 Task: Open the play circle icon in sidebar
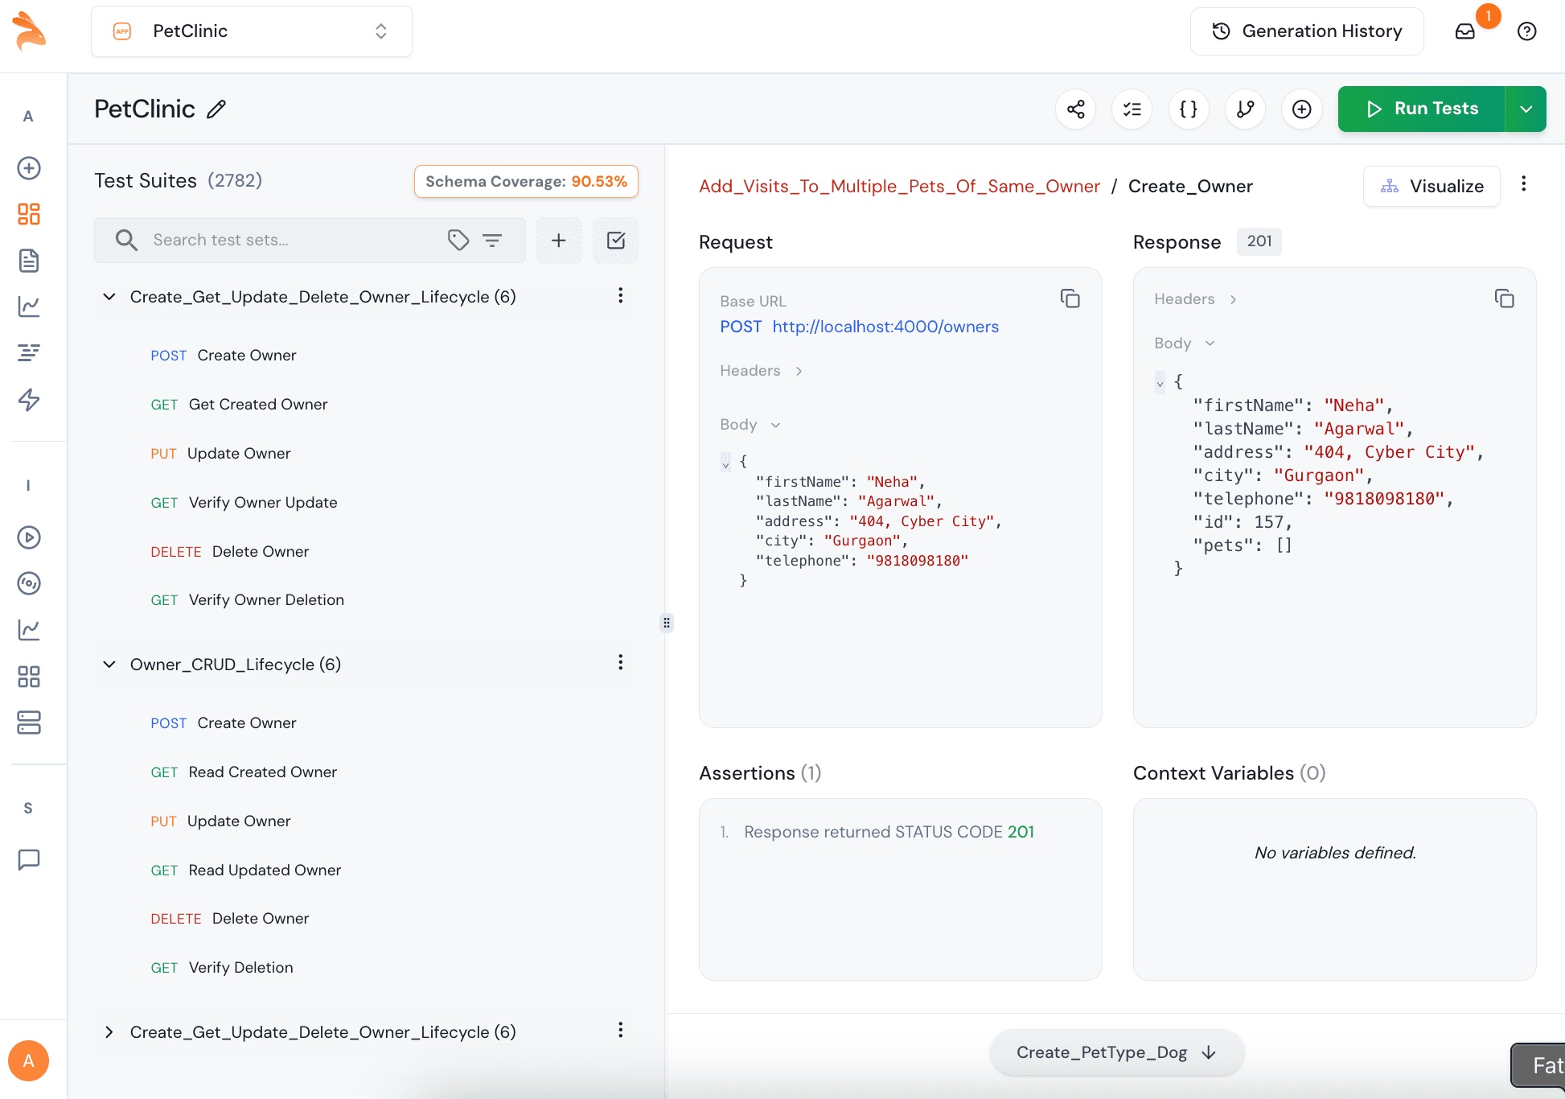coord(29,537)
